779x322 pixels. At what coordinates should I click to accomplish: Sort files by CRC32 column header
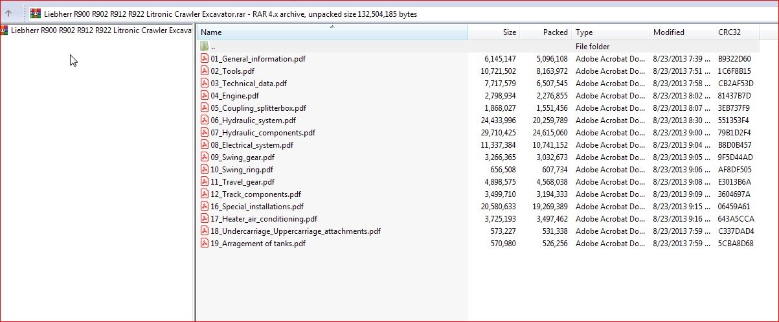coord(737,32)
